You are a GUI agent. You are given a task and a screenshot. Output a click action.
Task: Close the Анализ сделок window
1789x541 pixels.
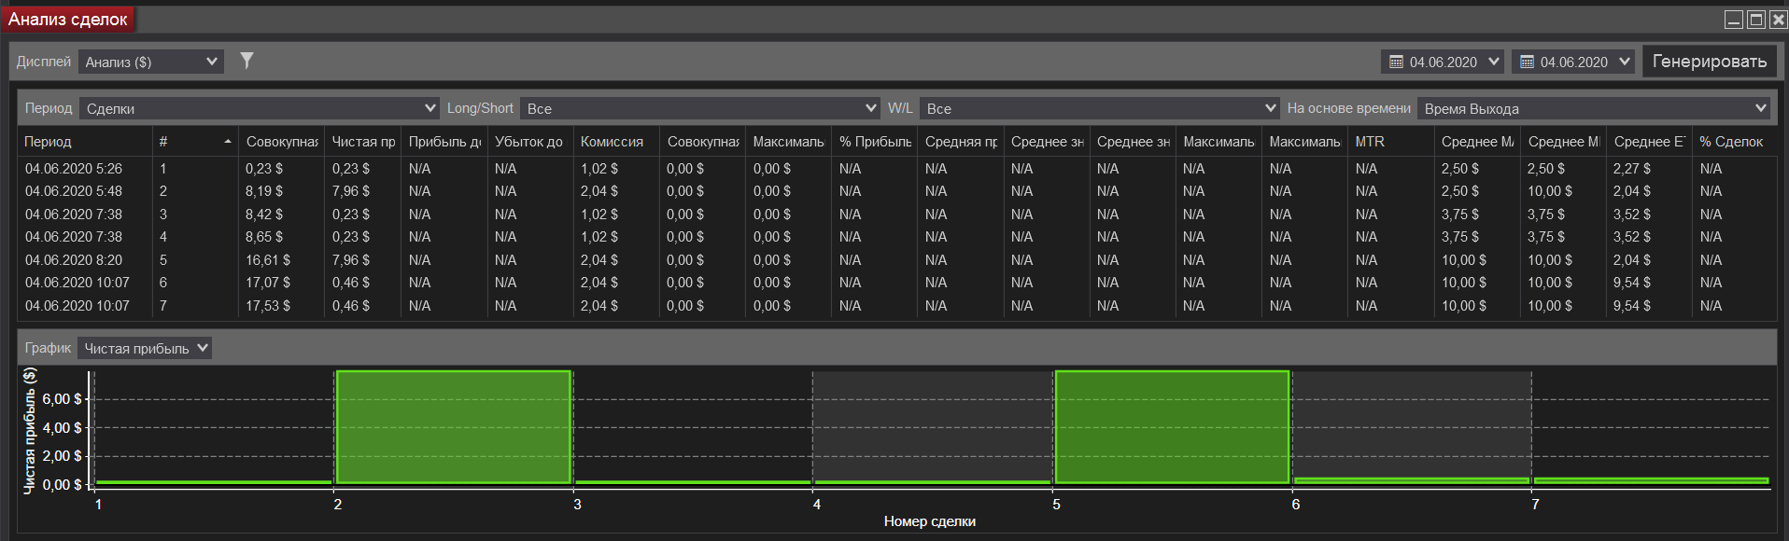(x=1778, y=20)
